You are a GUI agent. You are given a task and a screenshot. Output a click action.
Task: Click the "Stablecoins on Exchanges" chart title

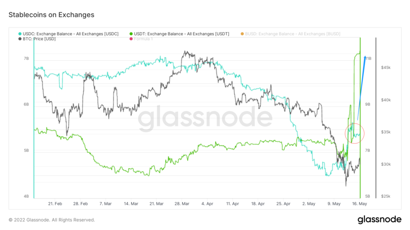52,15
